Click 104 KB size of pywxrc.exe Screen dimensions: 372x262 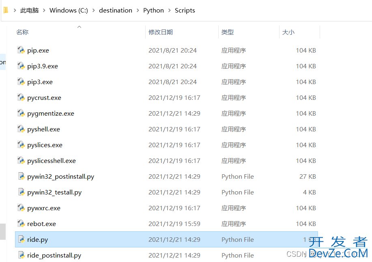click(x=306, y=208)
